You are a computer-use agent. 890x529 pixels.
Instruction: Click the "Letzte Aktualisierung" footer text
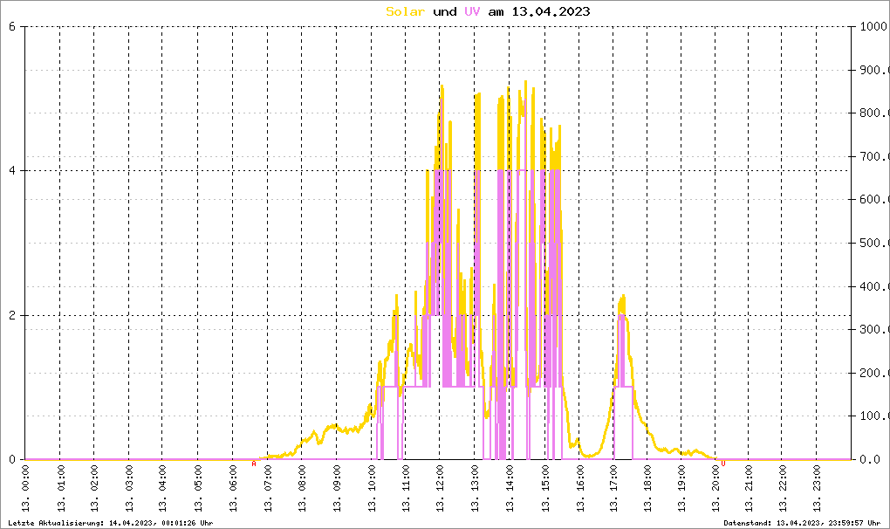(x=110, y=522)
